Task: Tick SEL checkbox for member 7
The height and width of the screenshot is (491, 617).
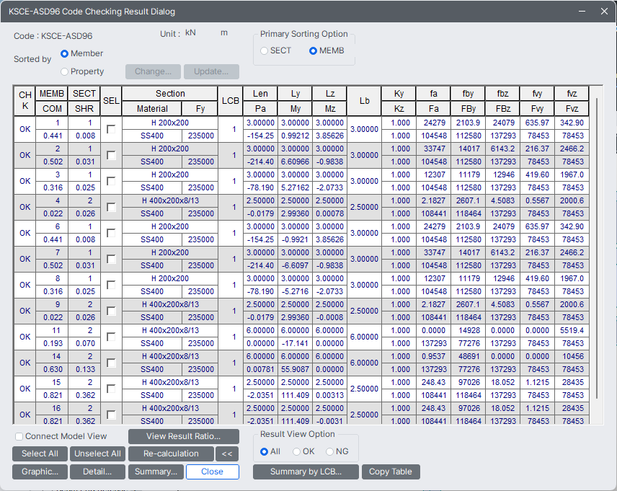Action: (x=111, y=259)
